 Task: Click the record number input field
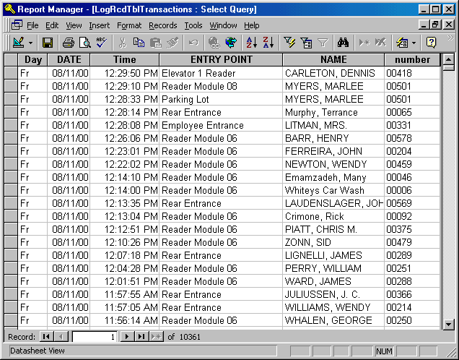click(94, 336)
